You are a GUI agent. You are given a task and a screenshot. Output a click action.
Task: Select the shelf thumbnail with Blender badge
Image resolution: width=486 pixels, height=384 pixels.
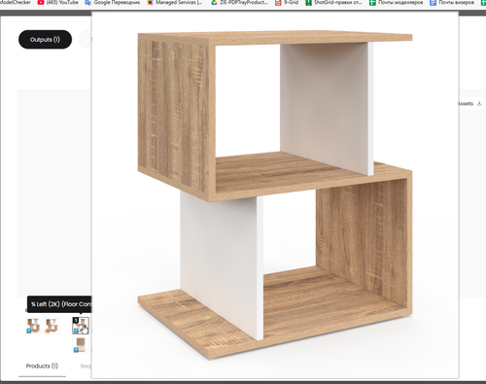point(52,326)
